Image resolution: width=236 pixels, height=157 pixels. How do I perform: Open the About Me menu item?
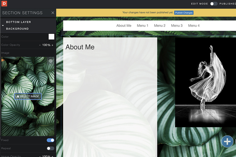(124, 25)
